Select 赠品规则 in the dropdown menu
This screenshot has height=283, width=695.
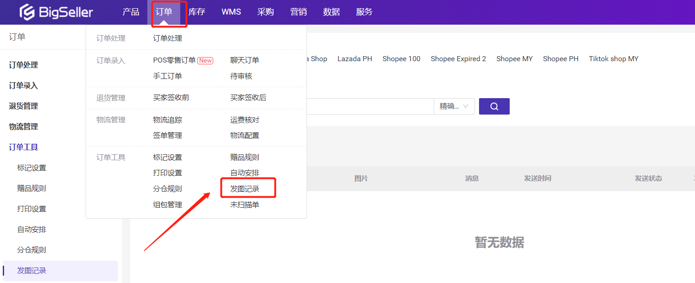(245, 157)
